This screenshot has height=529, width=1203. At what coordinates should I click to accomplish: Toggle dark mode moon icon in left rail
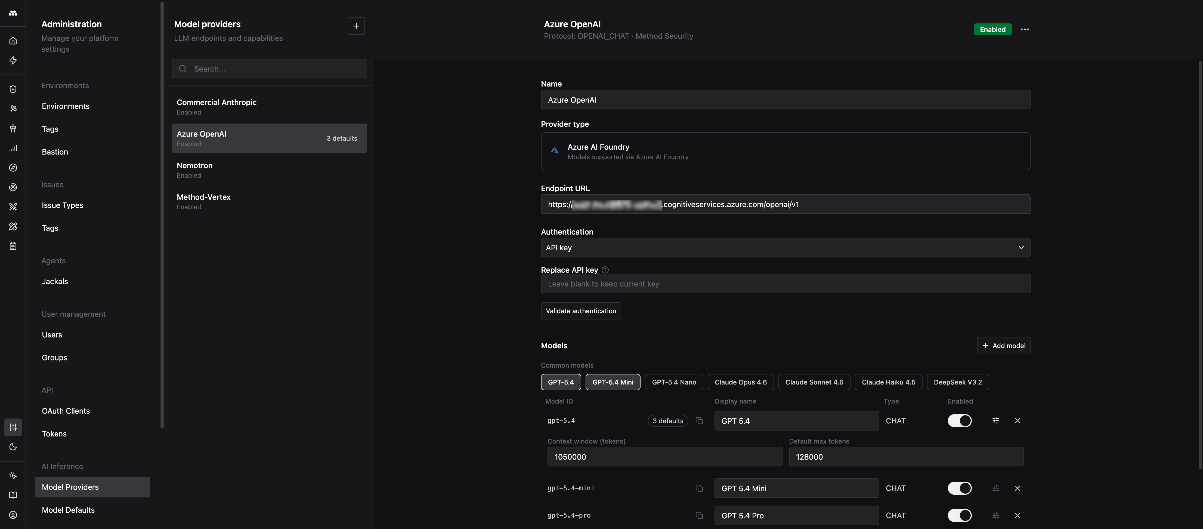pyautogui.click(x=13, y=447)
